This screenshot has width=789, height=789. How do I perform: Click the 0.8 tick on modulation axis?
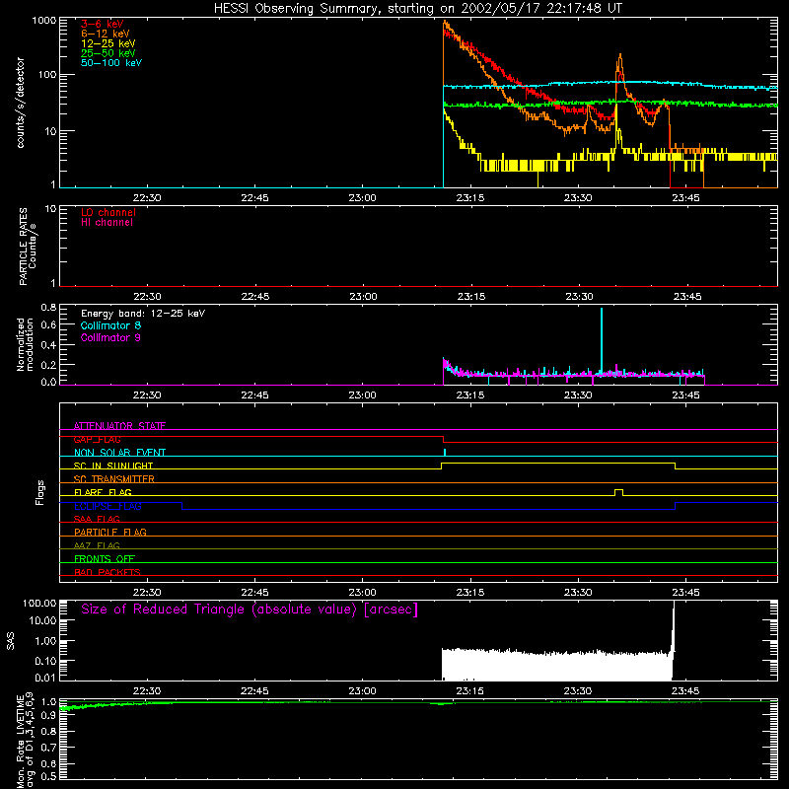[x=48, y=307]
